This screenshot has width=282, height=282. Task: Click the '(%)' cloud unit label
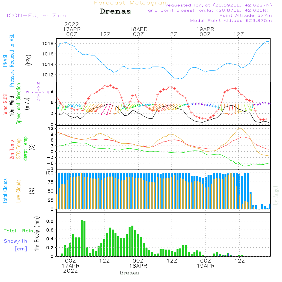(x=32, y=191)
